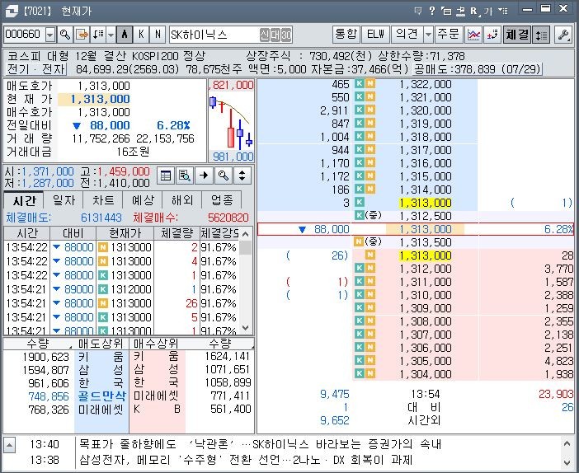This screenshot has height=473, width=579.
Task: Click the news ticker scroll up arrow on the right
Action: tap(567, 443)
